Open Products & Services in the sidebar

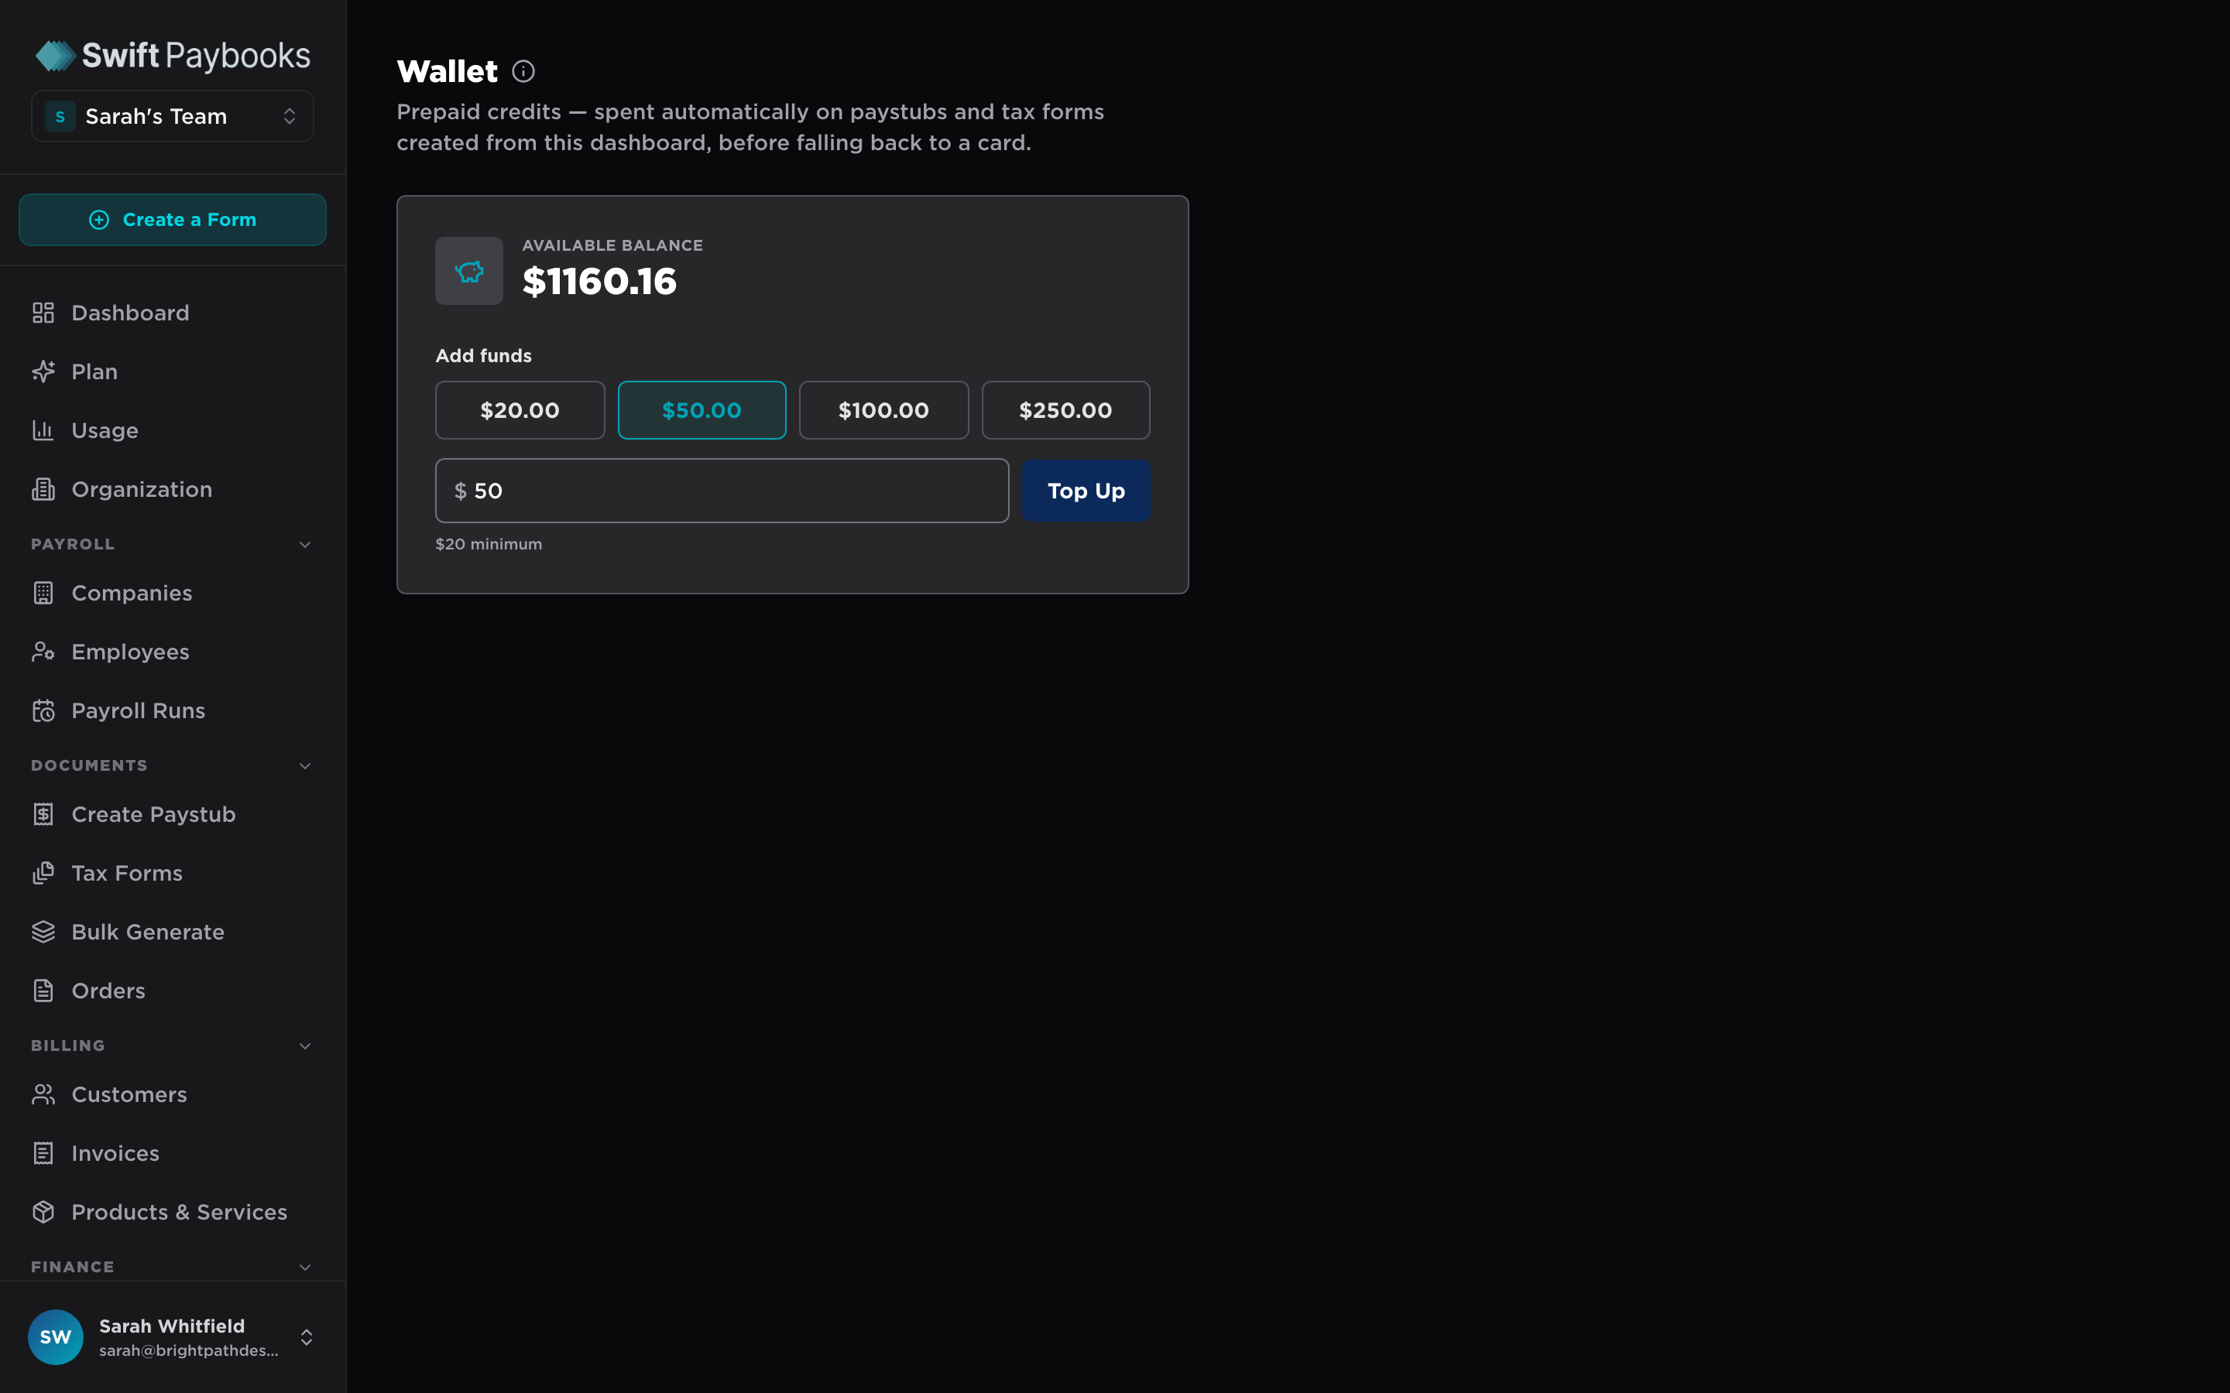173,1213
